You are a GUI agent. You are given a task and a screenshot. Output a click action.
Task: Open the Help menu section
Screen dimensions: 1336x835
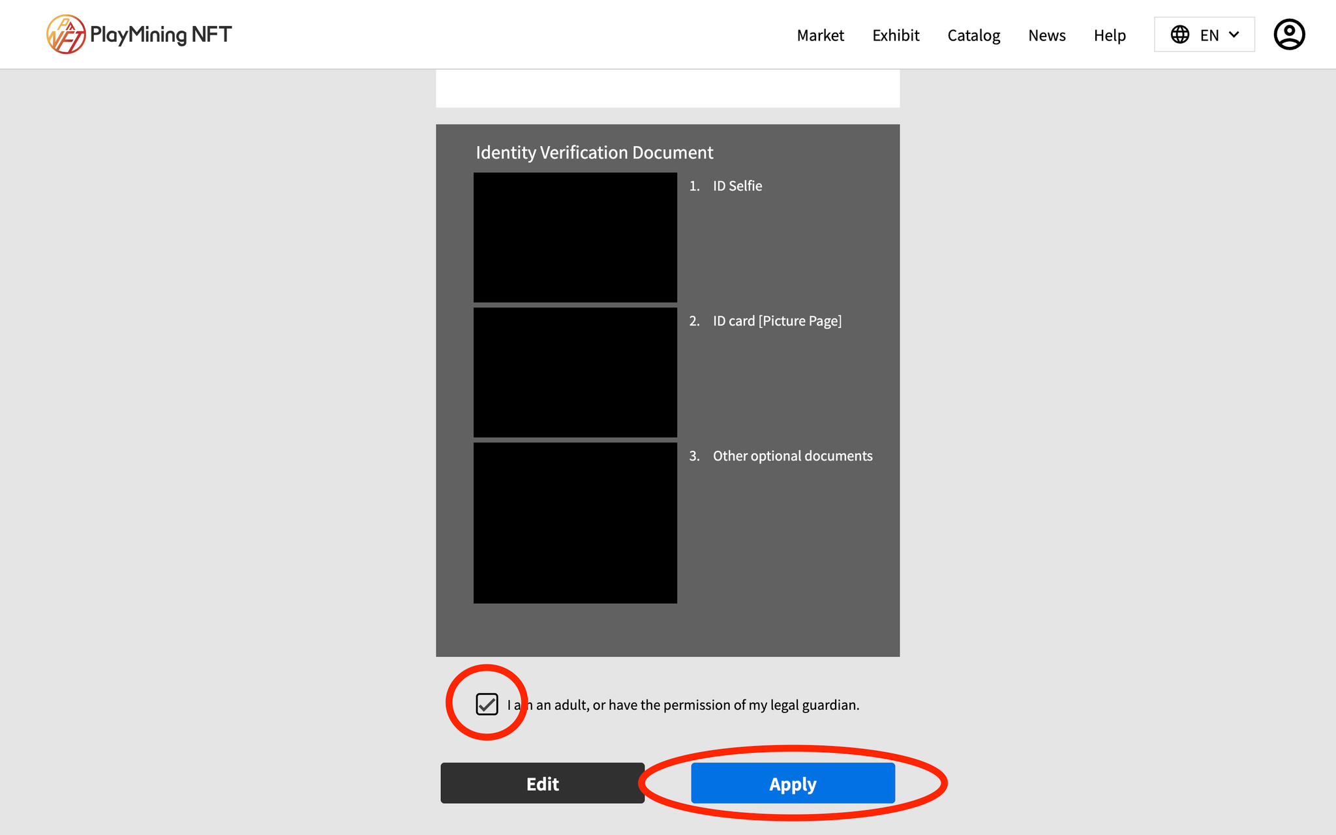click(x=1110, y=35)
